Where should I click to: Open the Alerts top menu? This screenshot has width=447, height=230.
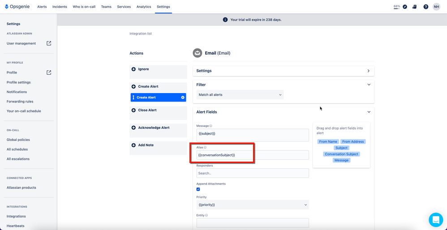[42, 7]
